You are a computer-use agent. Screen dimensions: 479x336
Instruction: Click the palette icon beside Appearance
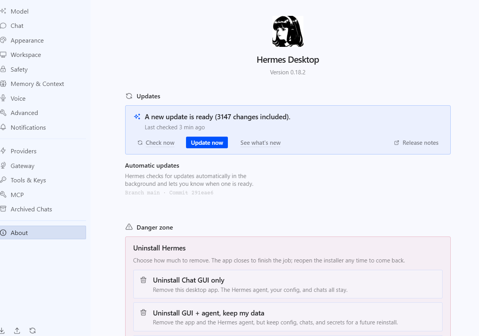(x=3, y=40)
